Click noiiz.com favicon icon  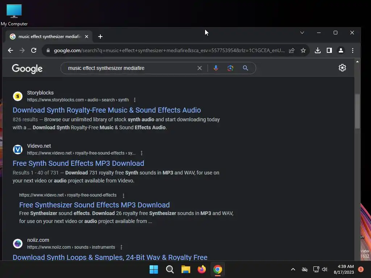coord(18,244)
